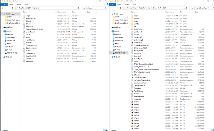Select Config-PoliceMod.ini file
Viewport: 214px width, 131px height.
(x=141, y=45)
